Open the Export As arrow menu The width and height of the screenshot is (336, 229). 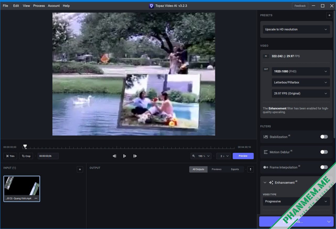click(329, 222)
